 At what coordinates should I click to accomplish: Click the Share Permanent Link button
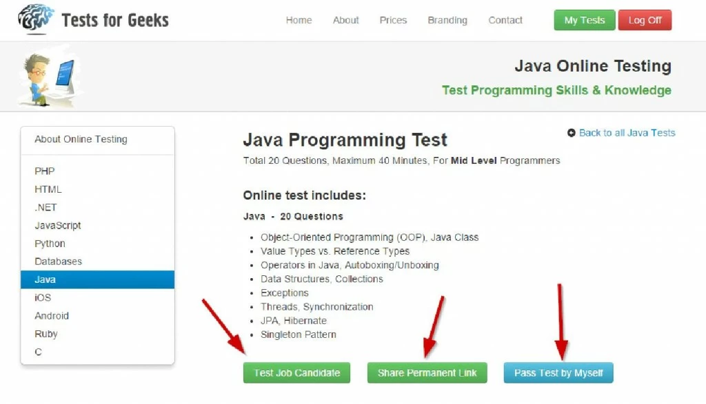click(427, 373)
